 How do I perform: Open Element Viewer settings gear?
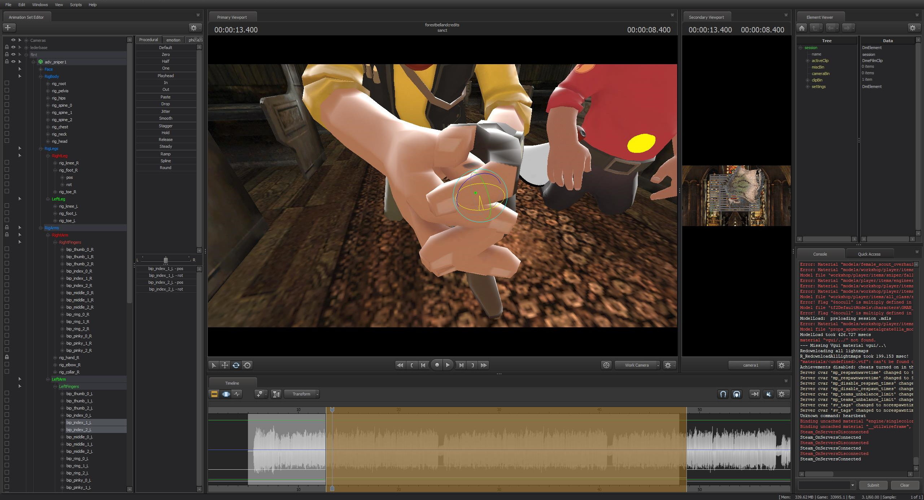(x=914, y=28)
